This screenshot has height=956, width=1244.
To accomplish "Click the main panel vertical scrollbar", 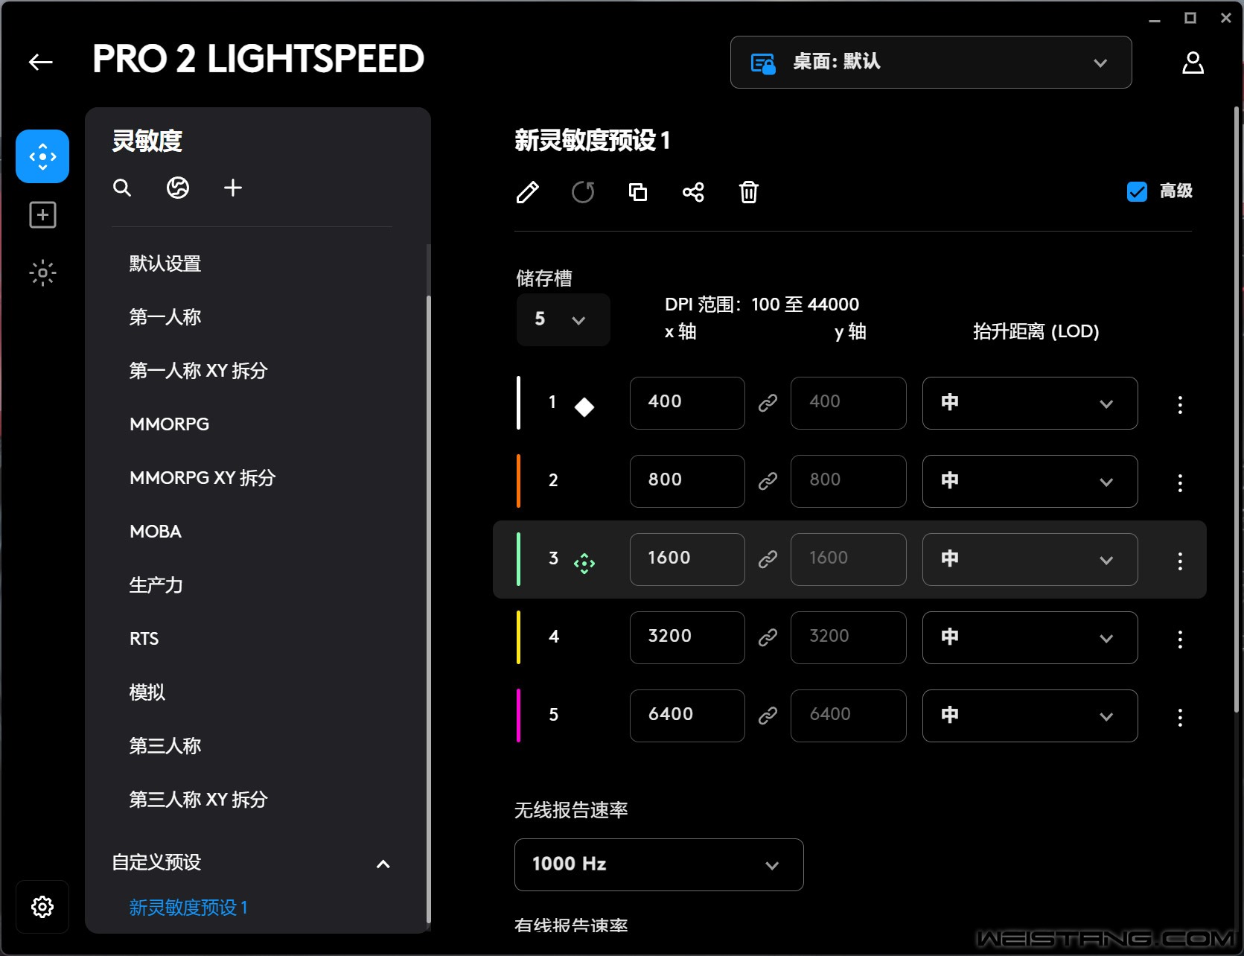I will [x=1236, y=410].
